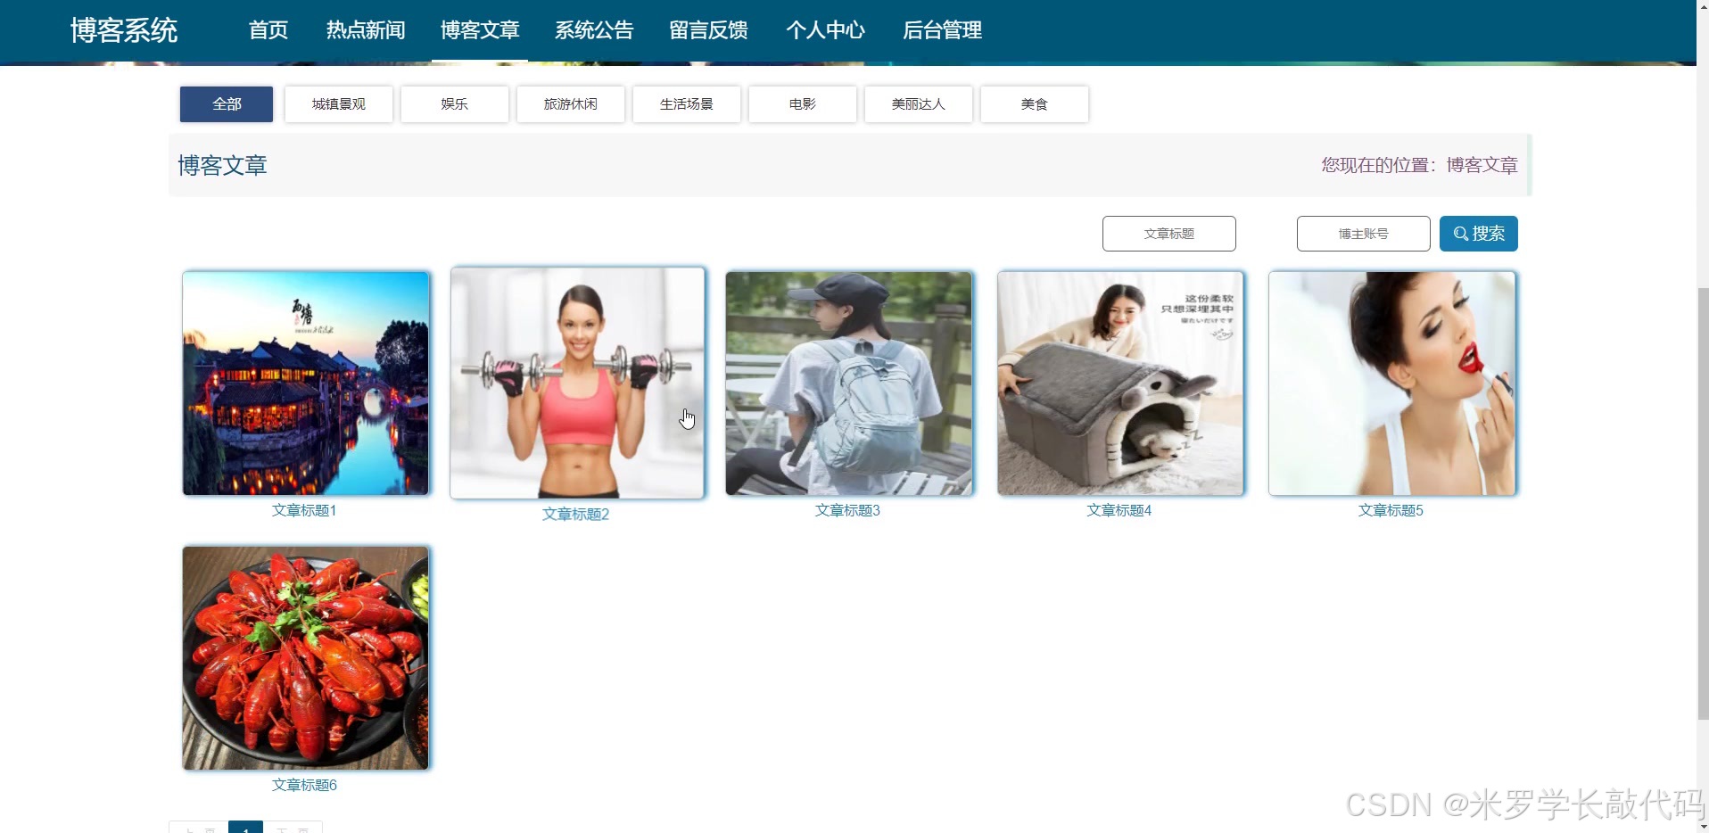Select the 全部 category filter
This screenshot has height=833, width=1709.
(x=225, y=103)
